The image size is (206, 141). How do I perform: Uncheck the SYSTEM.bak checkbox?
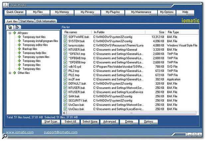click(x=65, y=41)
